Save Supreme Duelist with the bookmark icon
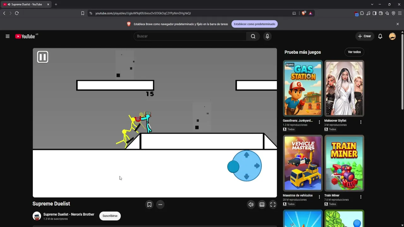Viewport: 404px width, 227px height. [149, 205]
